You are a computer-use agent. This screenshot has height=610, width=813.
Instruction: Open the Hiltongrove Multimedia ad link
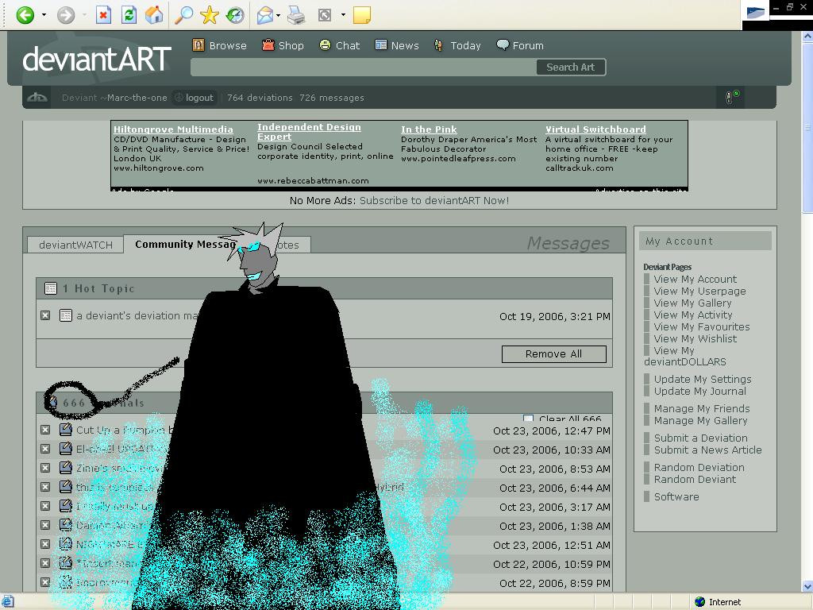coord(173,129)
